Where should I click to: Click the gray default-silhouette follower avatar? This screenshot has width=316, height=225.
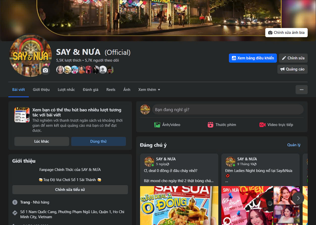coord(103,69)
